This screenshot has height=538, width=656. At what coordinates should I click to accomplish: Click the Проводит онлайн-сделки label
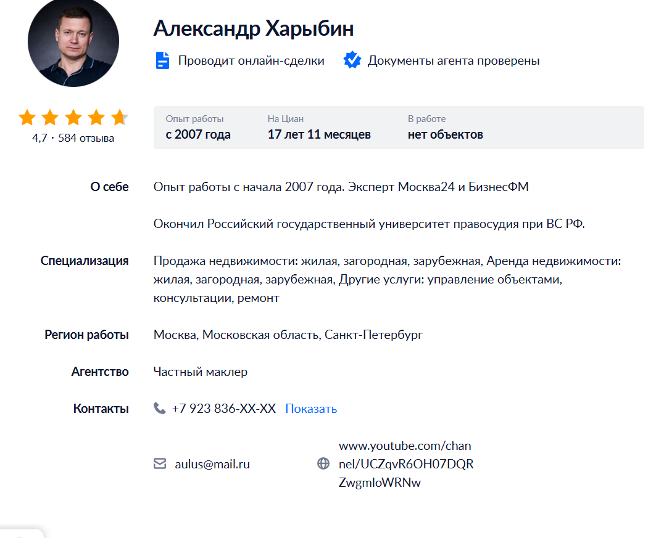coord(251,61)
